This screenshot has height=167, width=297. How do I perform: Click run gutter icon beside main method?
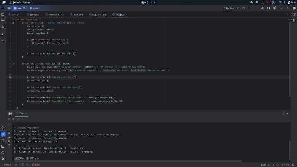(13, 63)
